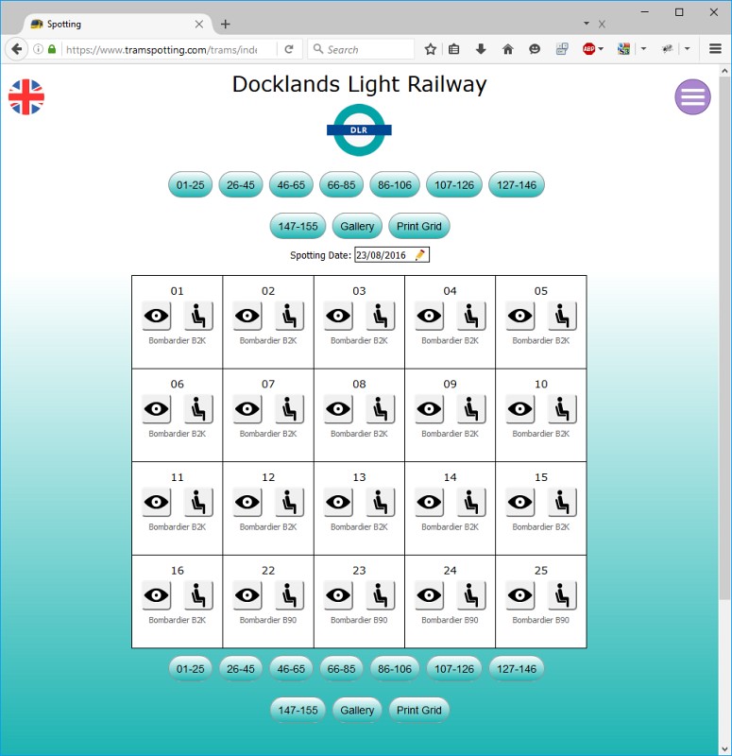
Task: Select the top 46-65 range button
Action: tap(291, 184)
